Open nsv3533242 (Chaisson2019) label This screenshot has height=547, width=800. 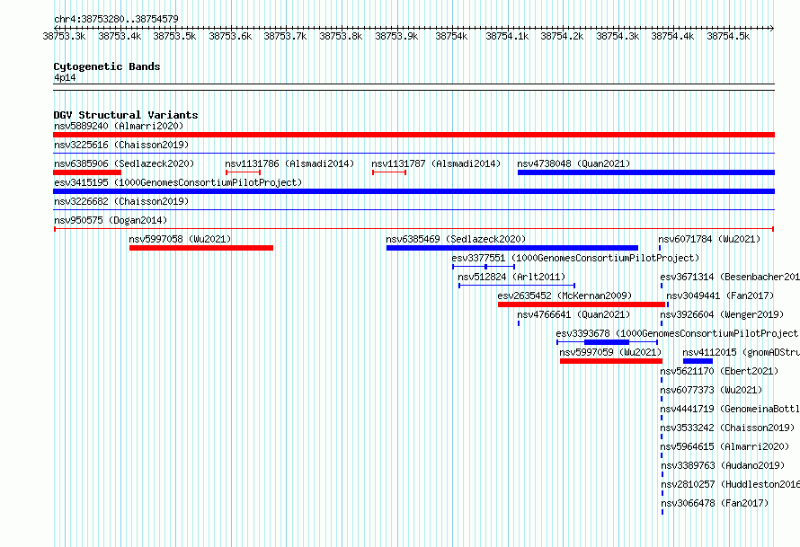pyautogui.click(x=727, y=428)
